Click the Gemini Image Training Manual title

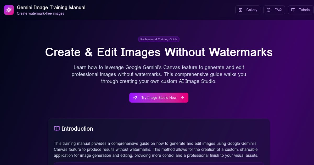click(x=51, y=8)
